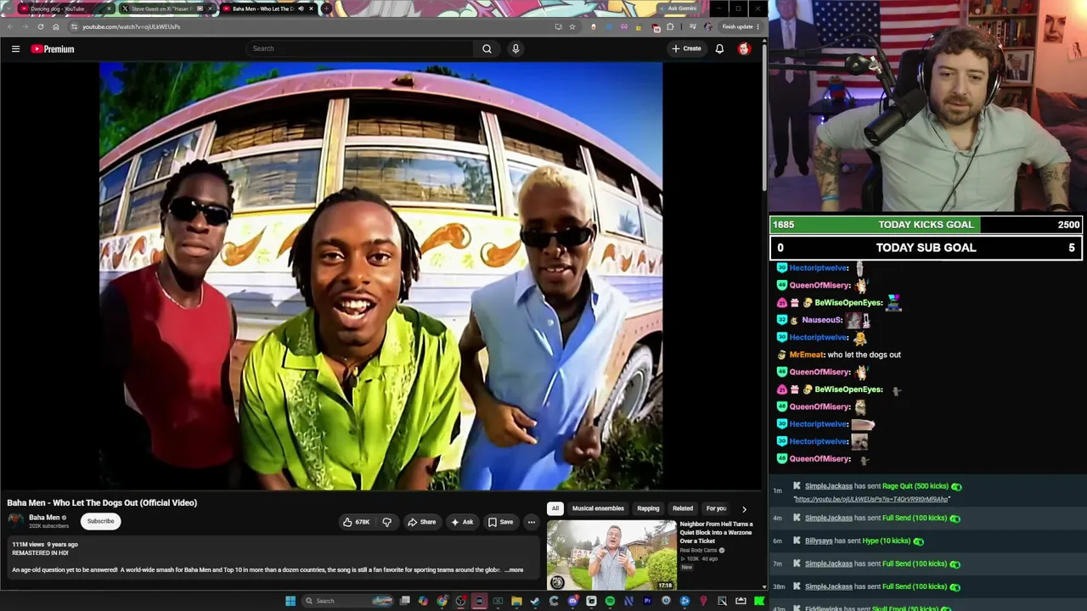Open the YouTube guide hamburger menu
This screenshot has height=611, width=1087.
coord(15,49)
